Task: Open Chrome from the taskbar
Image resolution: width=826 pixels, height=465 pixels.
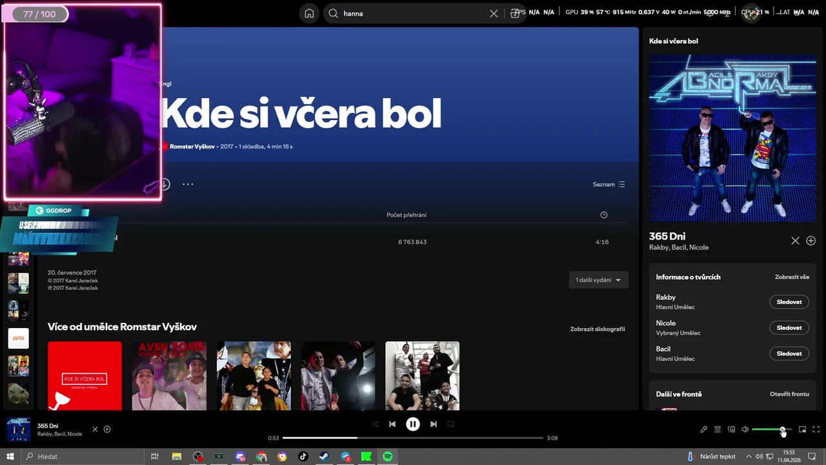Action: 261,457
